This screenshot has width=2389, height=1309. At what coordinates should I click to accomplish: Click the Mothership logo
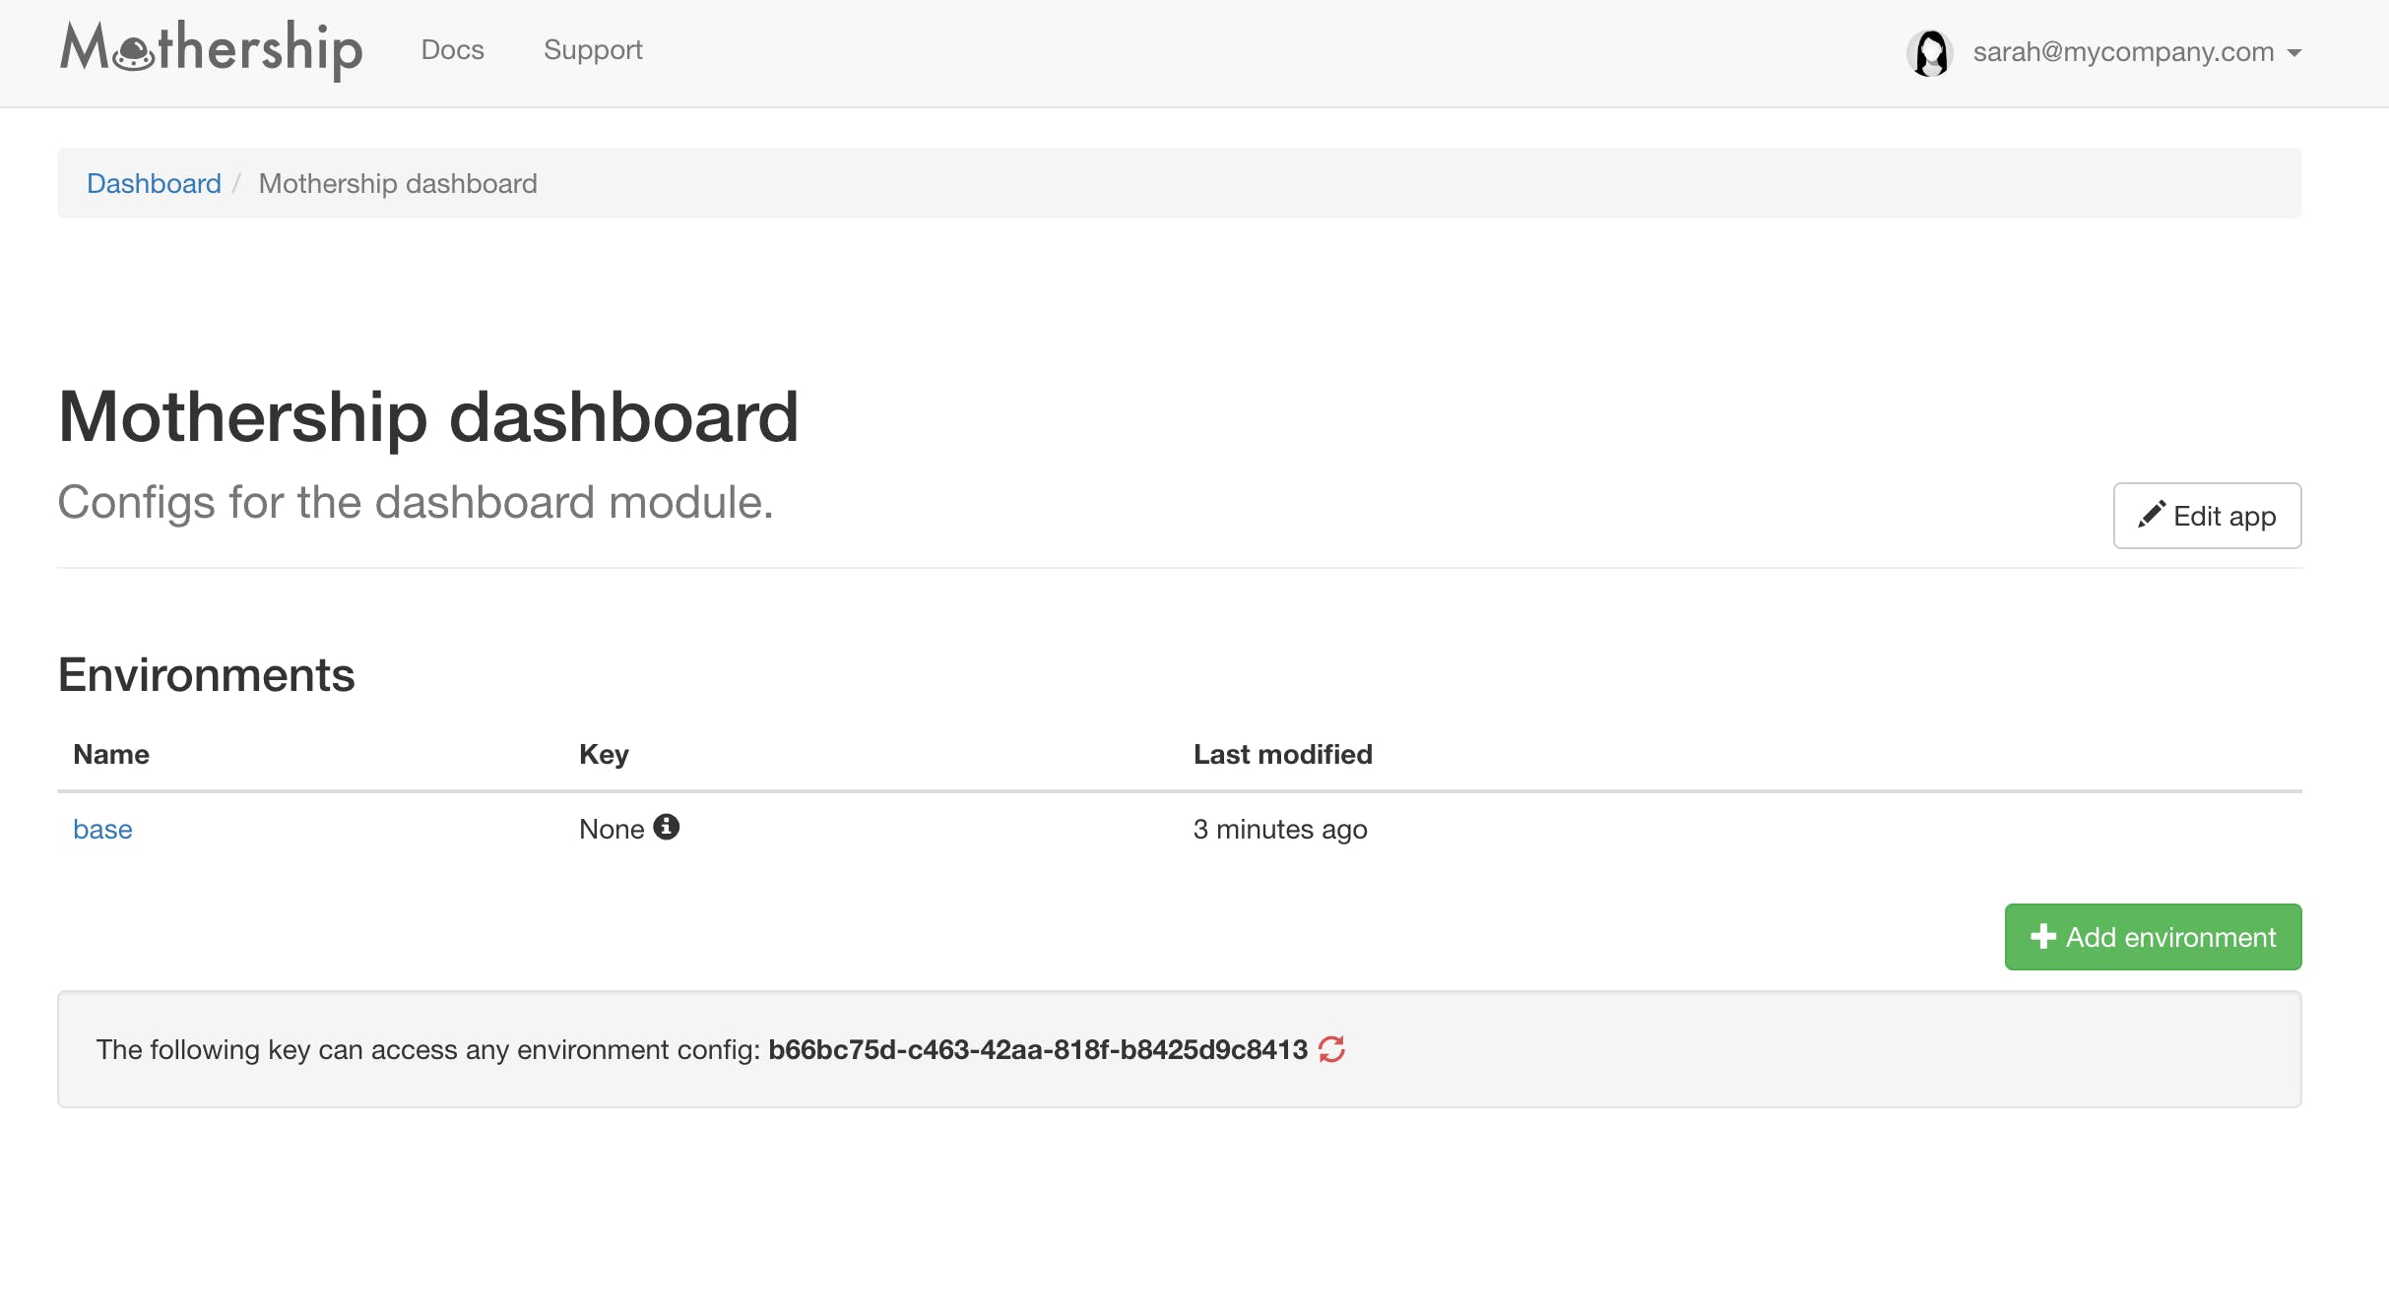click(x=211, y=49)
